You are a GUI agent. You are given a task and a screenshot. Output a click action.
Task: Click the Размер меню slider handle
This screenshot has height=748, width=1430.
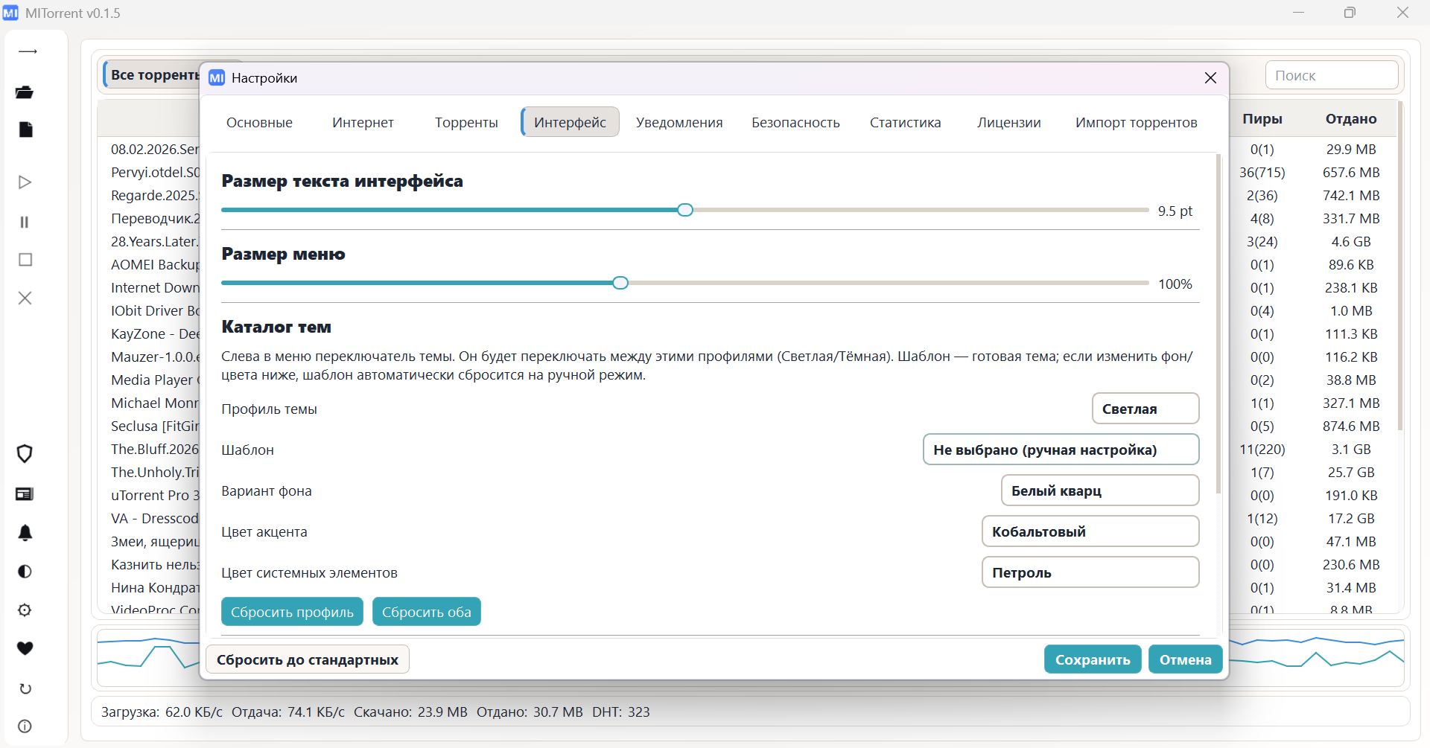620,283
